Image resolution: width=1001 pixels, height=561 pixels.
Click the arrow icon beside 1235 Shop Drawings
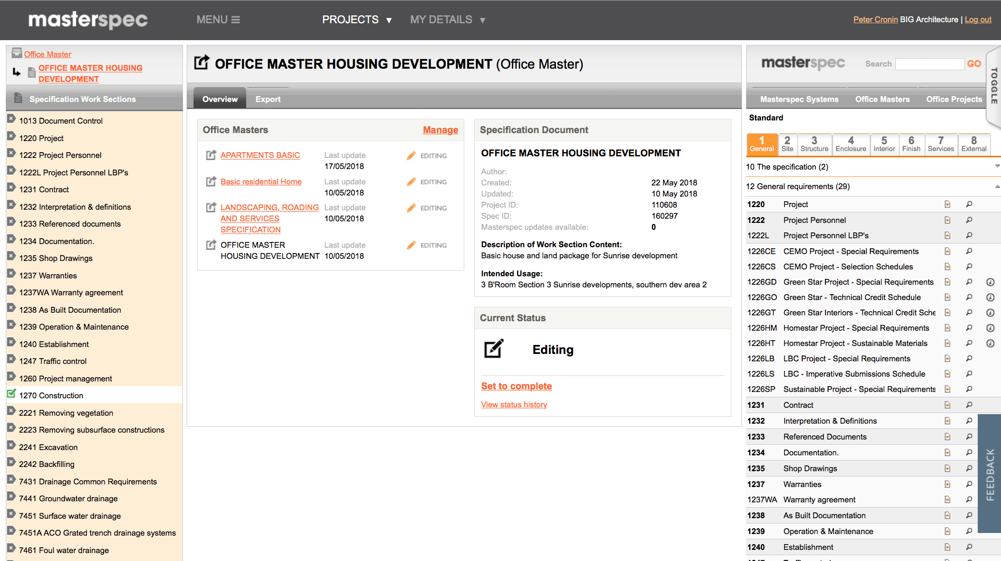pyautogui.click(x=11, y=257)
